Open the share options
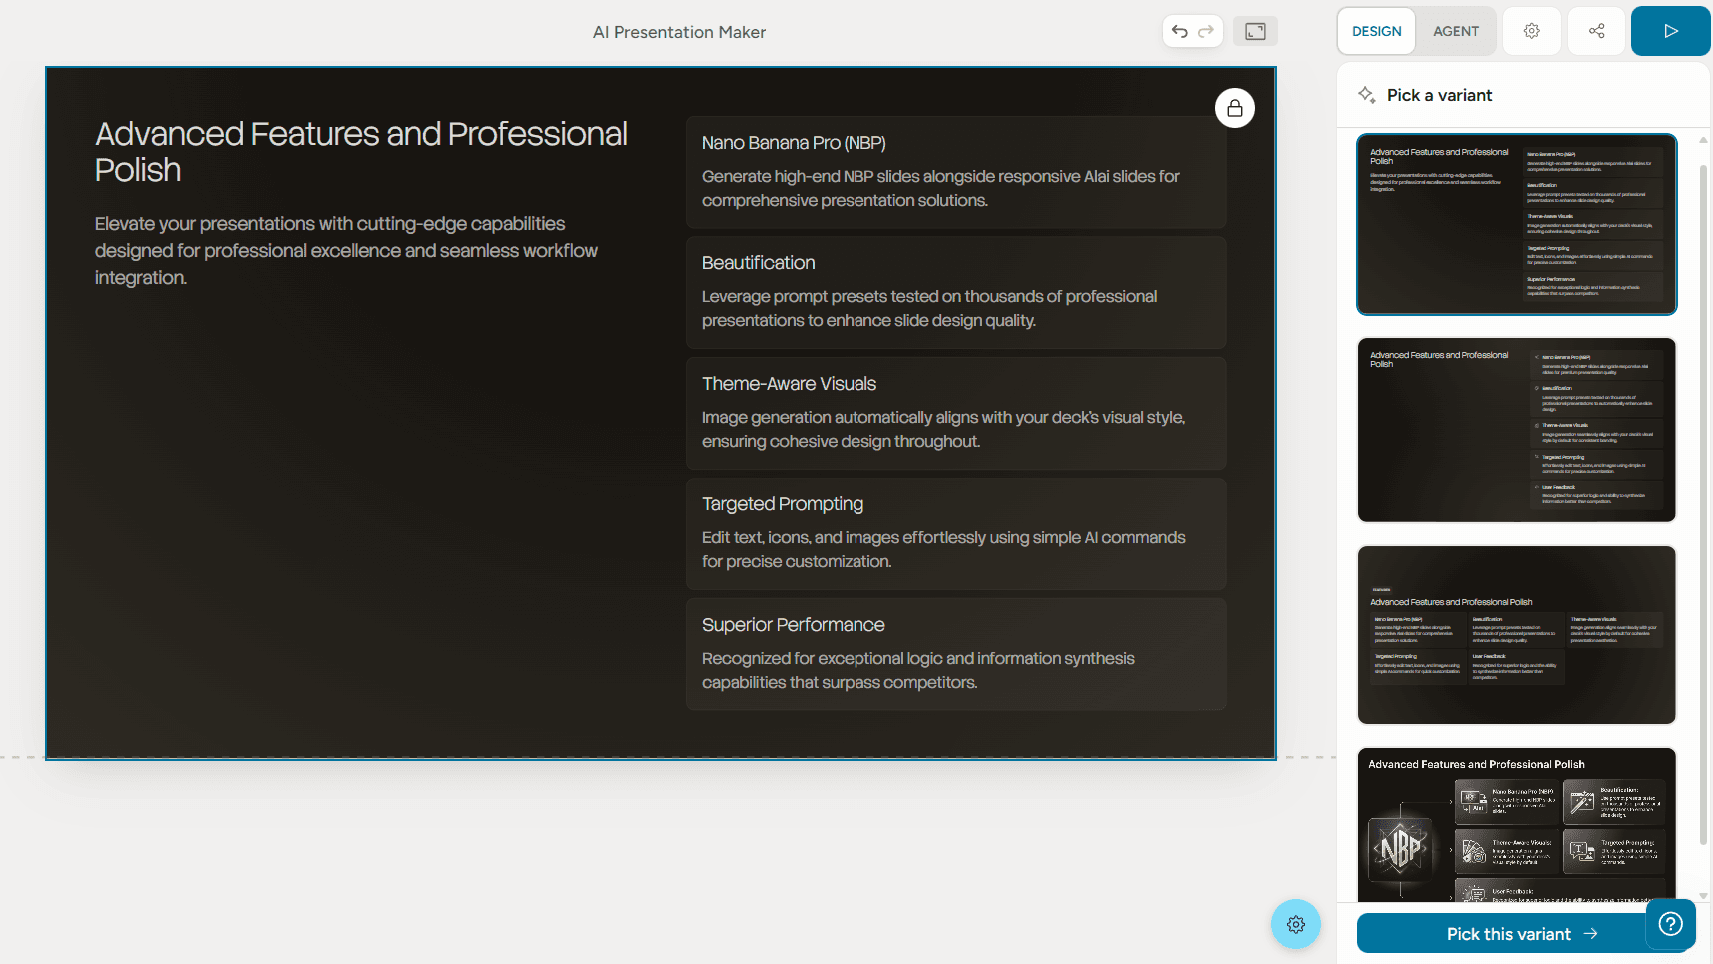1713x964 pixels. (x=1596, y=31)
